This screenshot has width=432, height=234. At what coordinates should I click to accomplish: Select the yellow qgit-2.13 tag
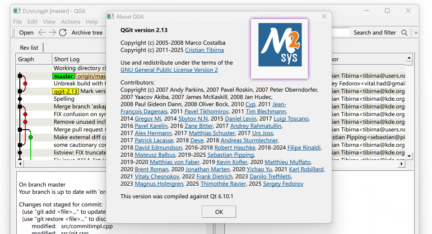point(65,91)
